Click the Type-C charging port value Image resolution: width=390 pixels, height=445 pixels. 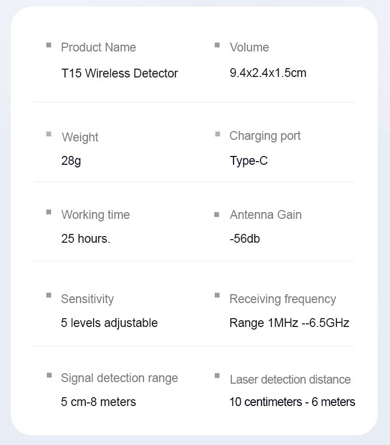tap(249, 161)
